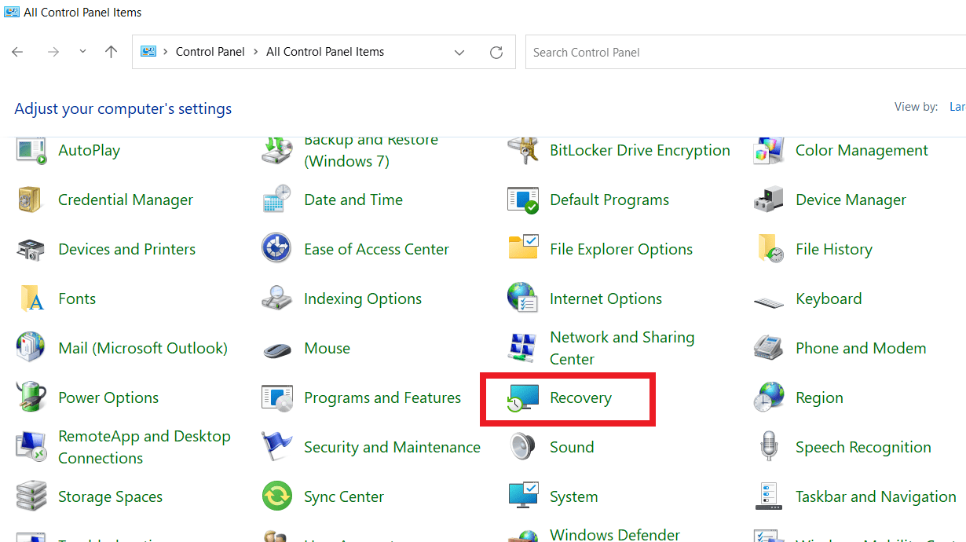Expand the address bar history dropdown
The width and height of the screenshot is (966, 542).
[x=459, y=53]
